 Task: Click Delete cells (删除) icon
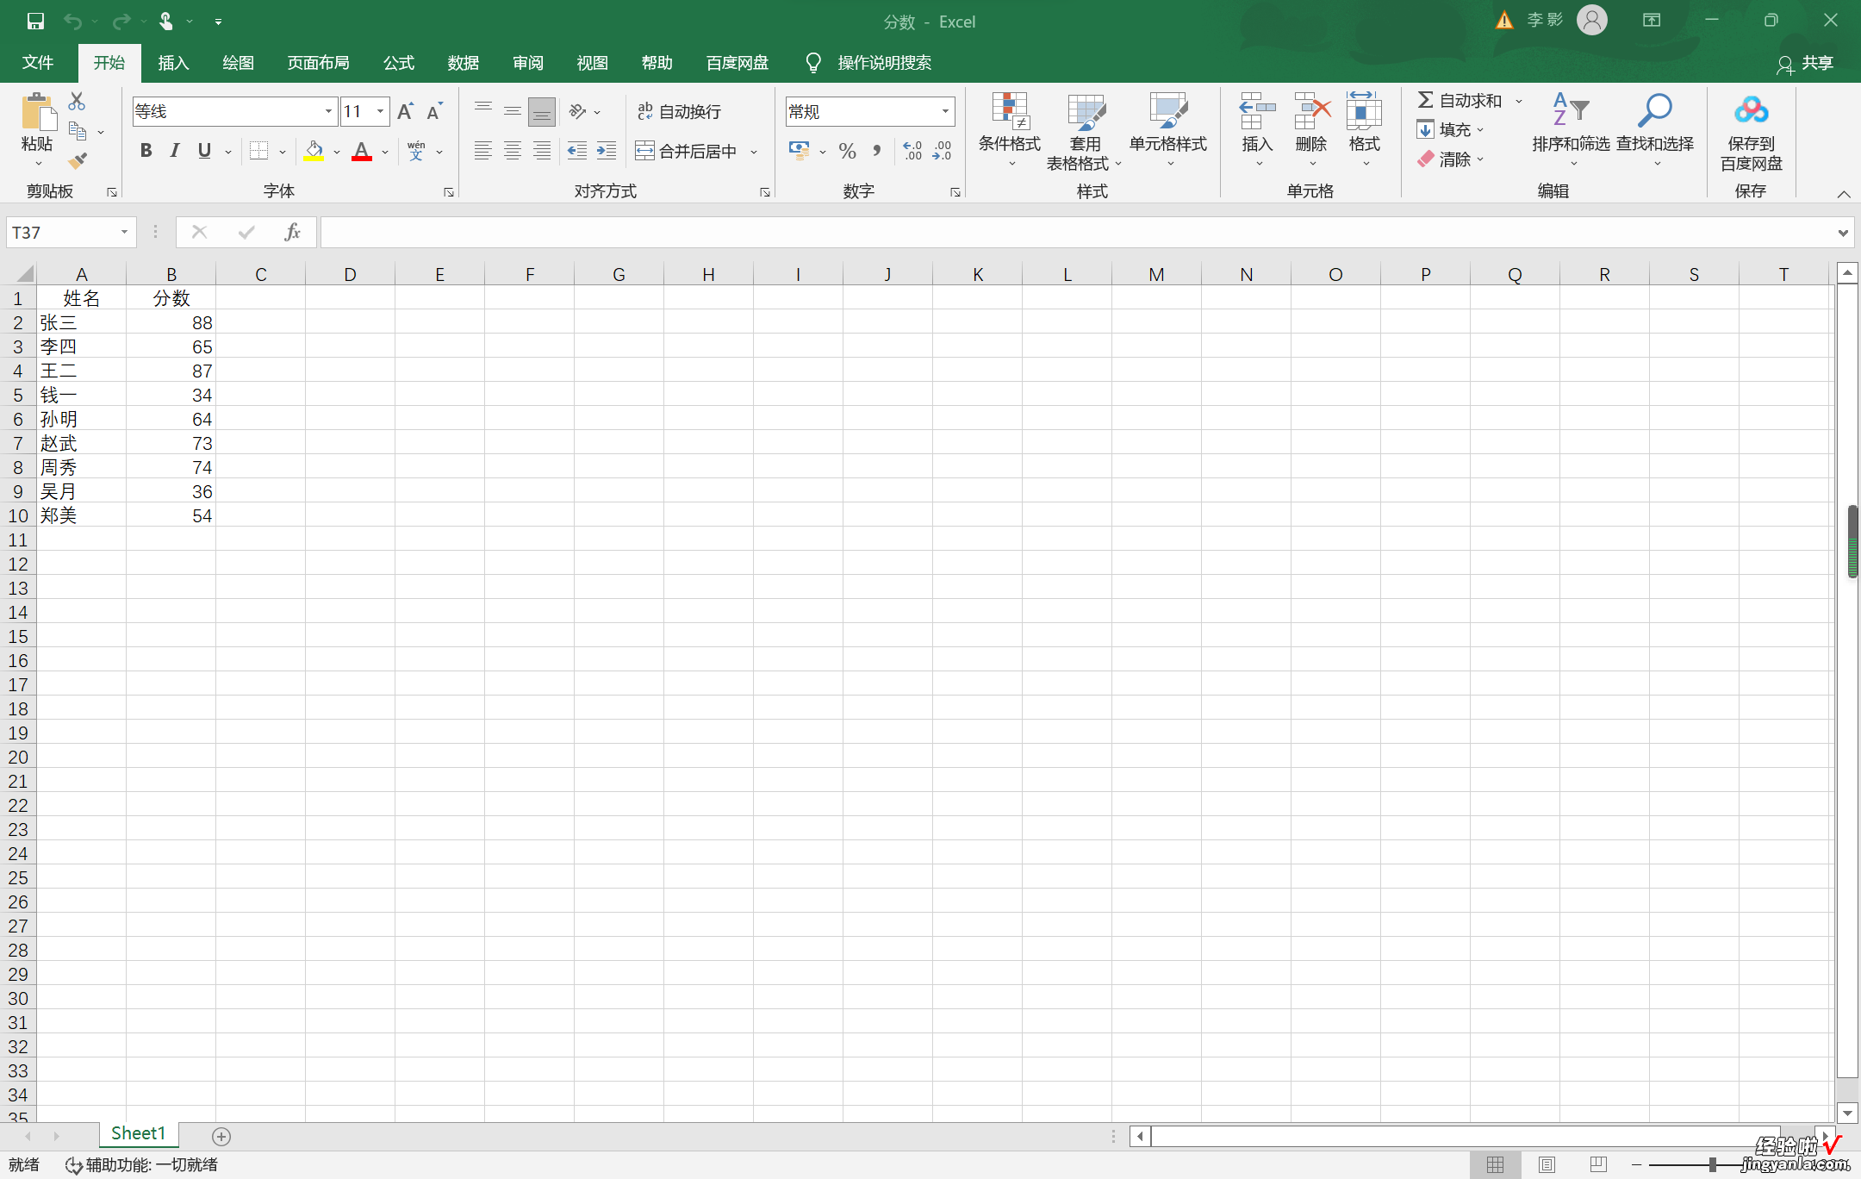(x=1312, y=129)
